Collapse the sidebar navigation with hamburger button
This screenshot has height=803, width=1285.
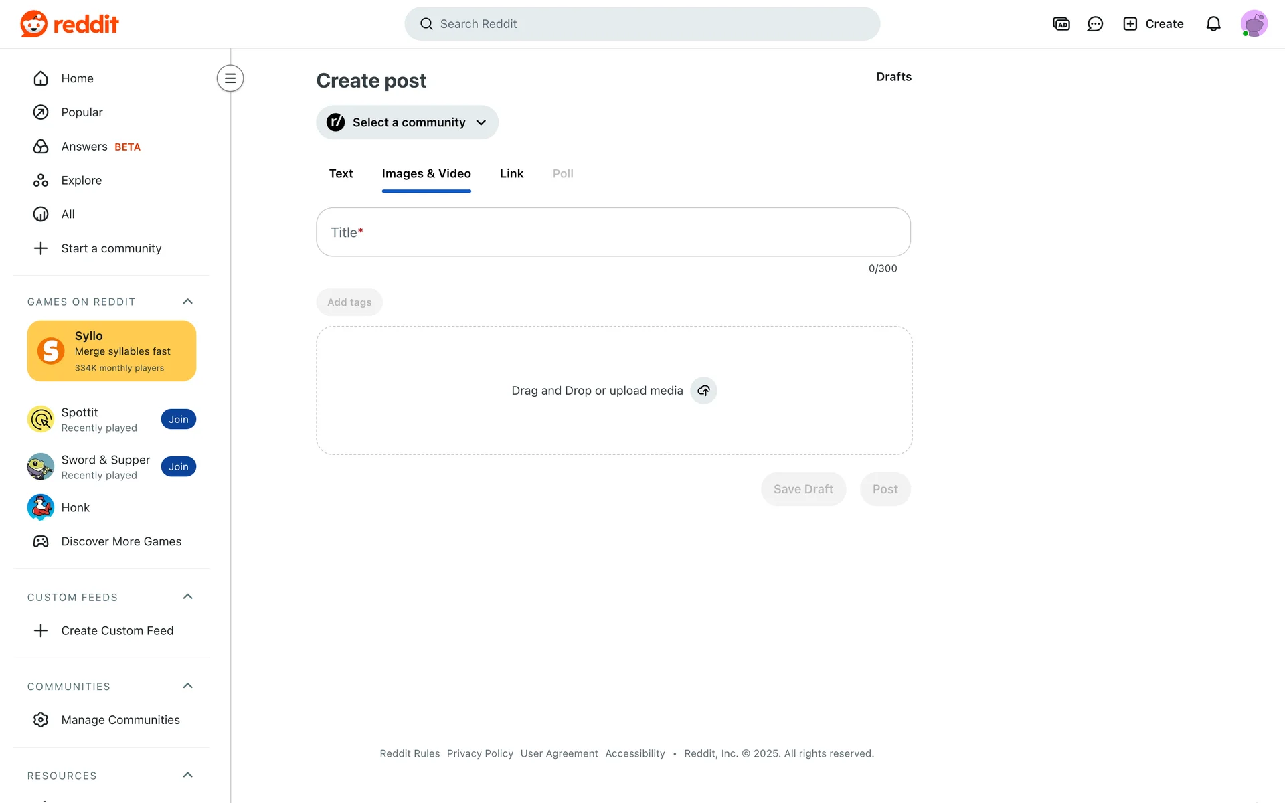230,78
